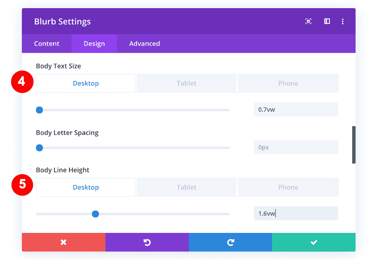Discard changes with the red X icon

[63, 242]
